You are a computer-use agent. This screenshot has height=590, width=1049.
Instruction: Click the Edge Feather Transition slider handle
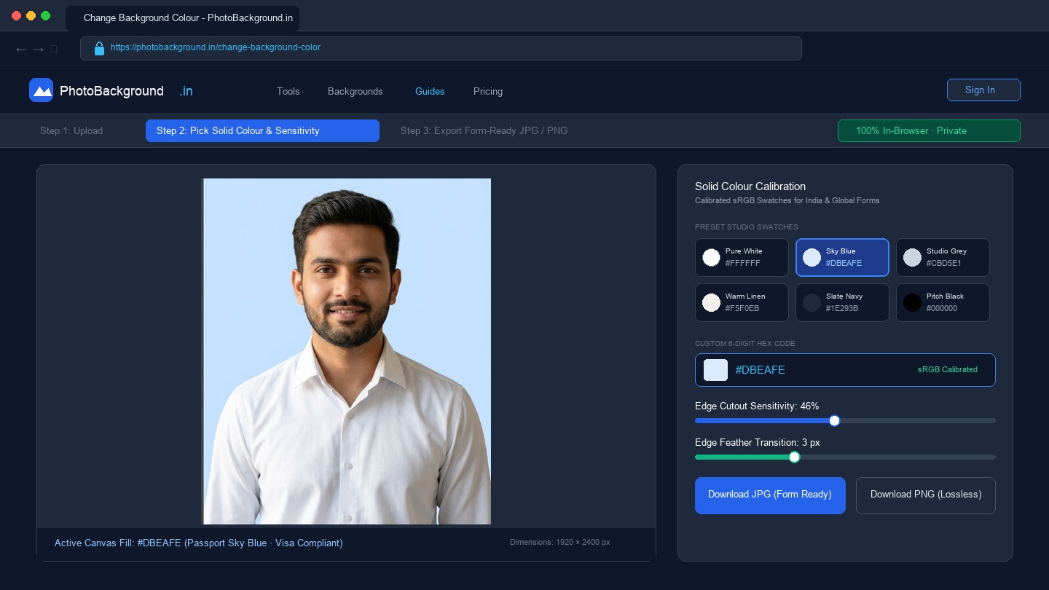click(x=795, y=457)
